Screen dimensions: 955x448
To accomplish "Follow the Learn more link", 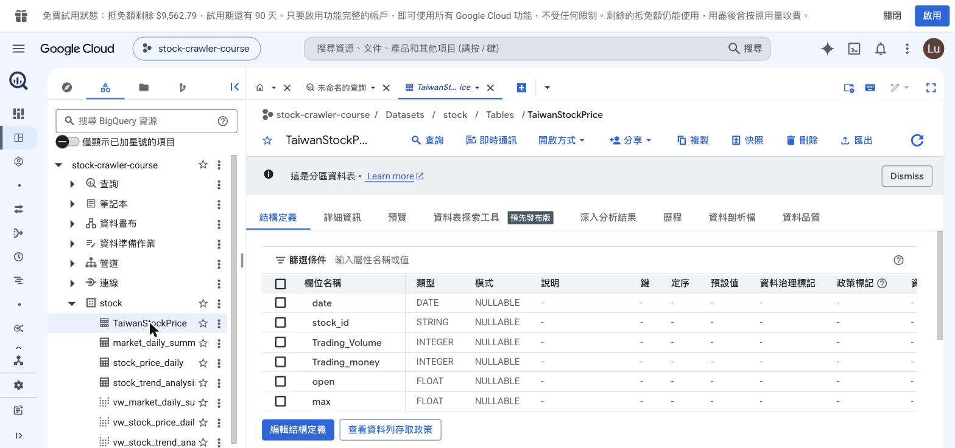I will tap(395, 176).
